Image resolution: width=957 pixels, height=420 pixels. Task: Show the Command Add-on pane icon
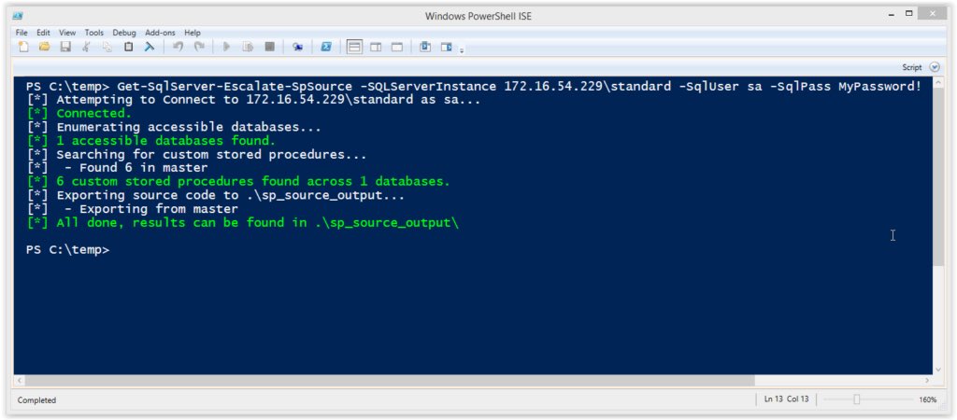[x=447, y=47]
